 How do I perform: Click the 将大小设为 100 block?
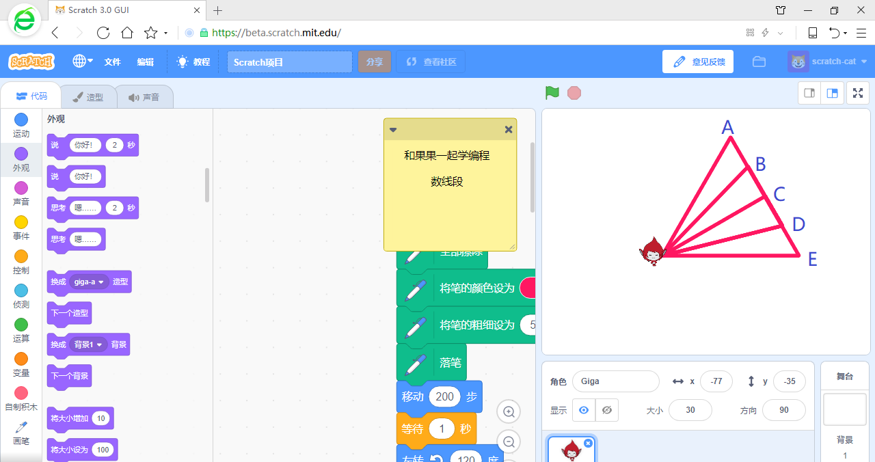click(82, 450)
